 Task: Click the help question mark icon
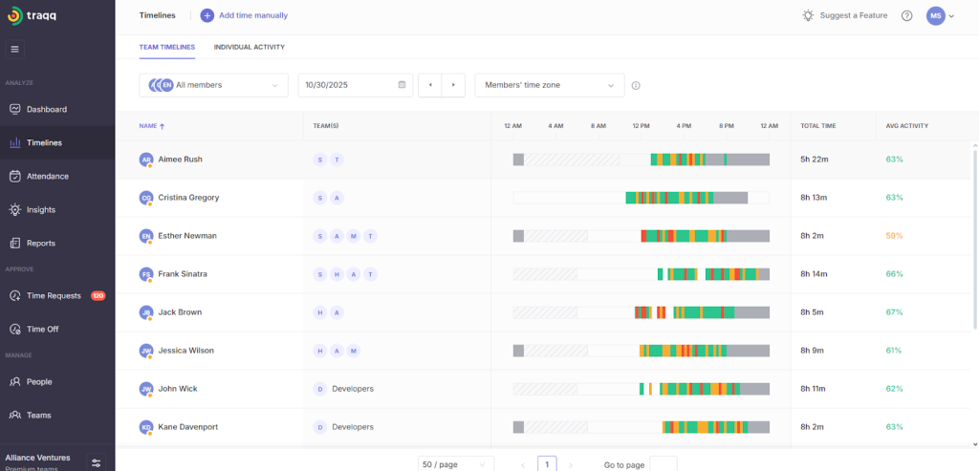point(906,15)
